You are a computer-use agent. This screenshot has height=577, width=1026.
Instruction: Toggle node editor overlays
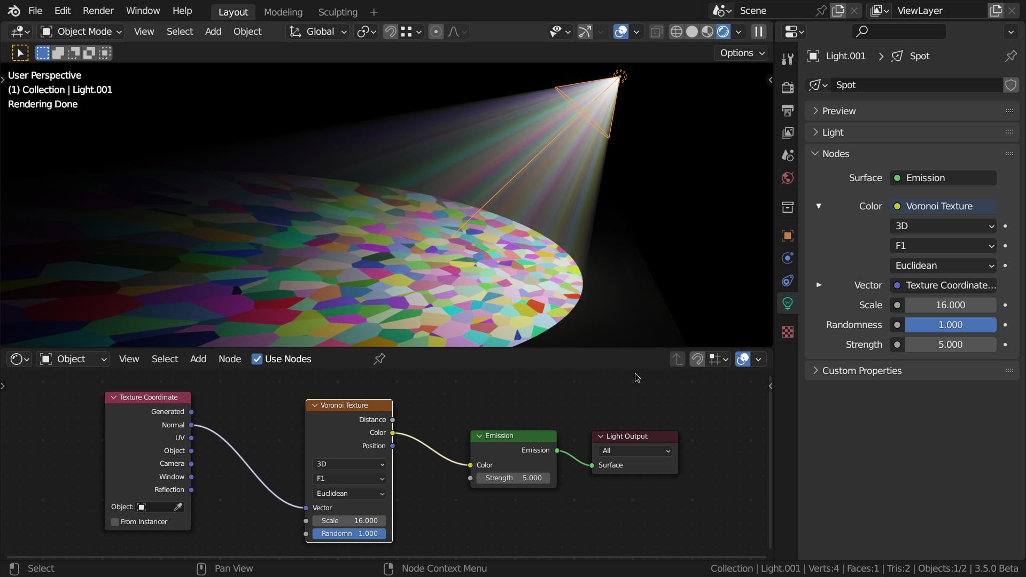(x=743, y=359)
